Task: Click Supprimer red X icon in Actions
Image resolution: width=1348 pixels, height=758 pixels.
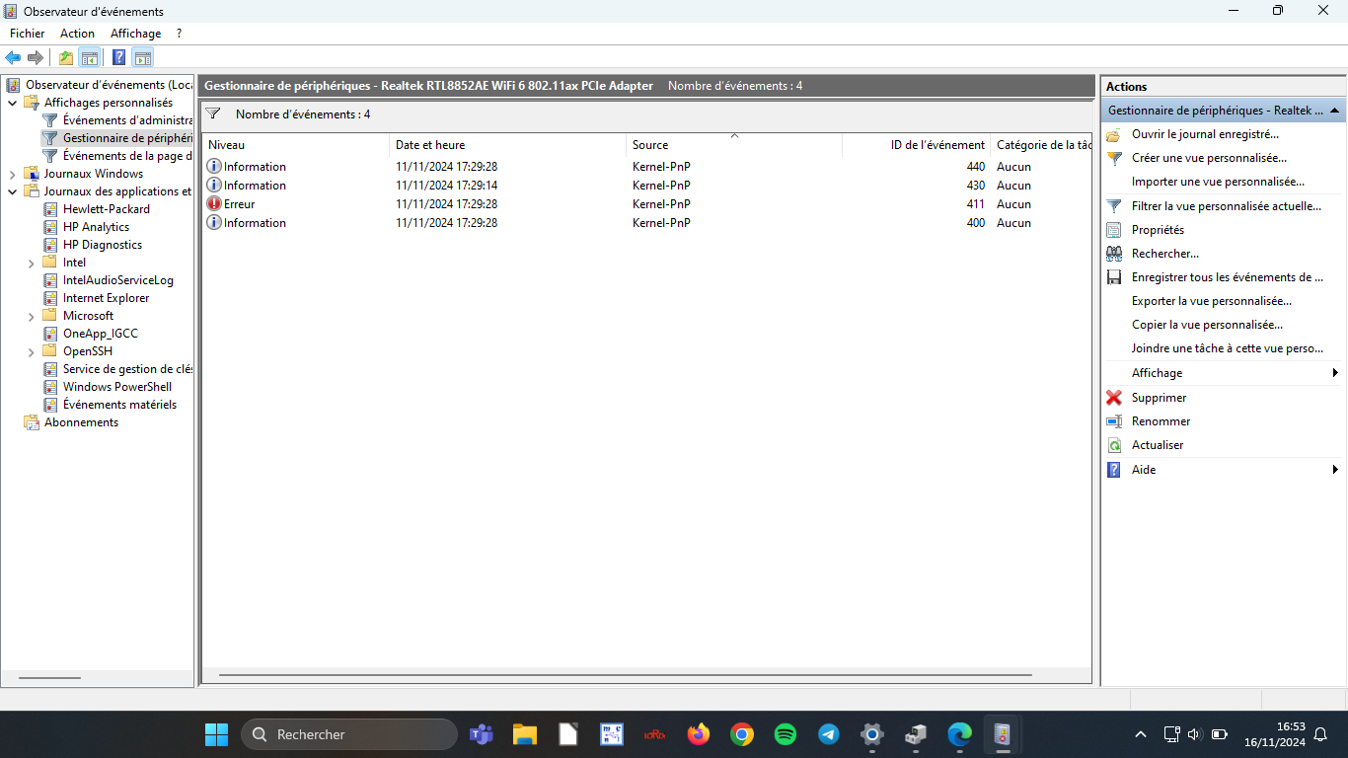Action: [1114, 398]
